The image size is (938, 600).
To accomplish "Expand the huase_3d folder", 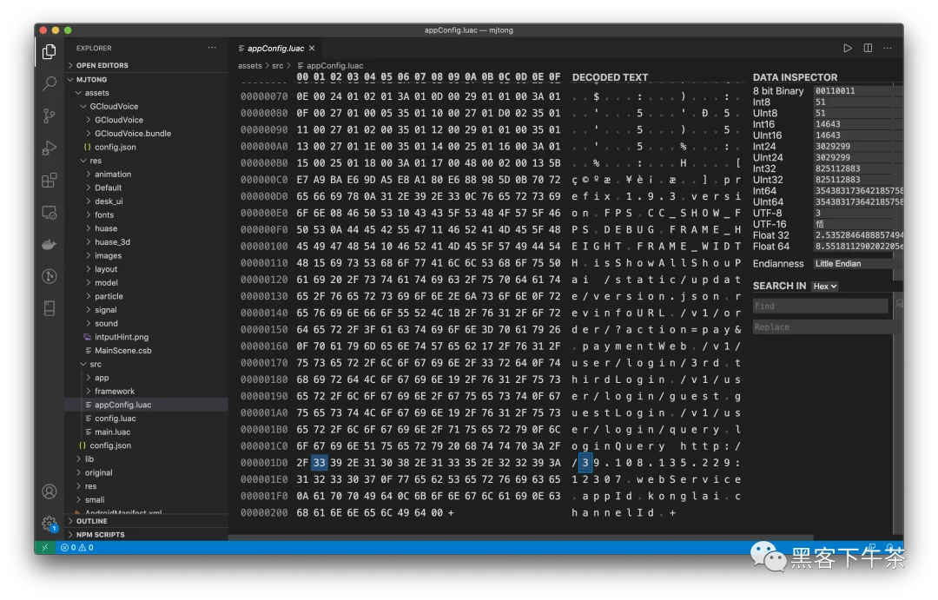I will [147, 241].
